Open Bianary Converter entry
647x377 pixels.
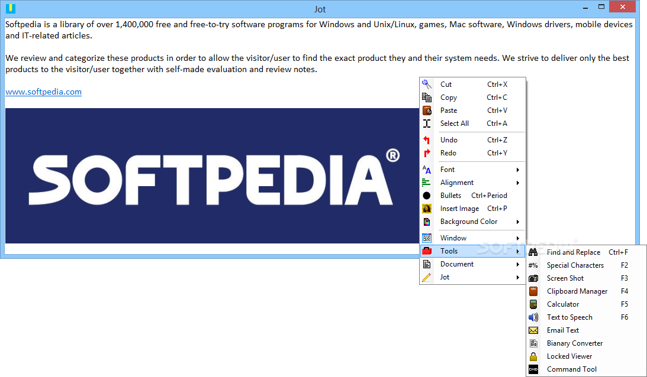pos(586,343)
